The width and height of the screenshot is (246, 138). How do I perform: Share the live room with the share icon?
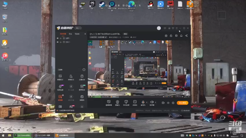point(186,36)
